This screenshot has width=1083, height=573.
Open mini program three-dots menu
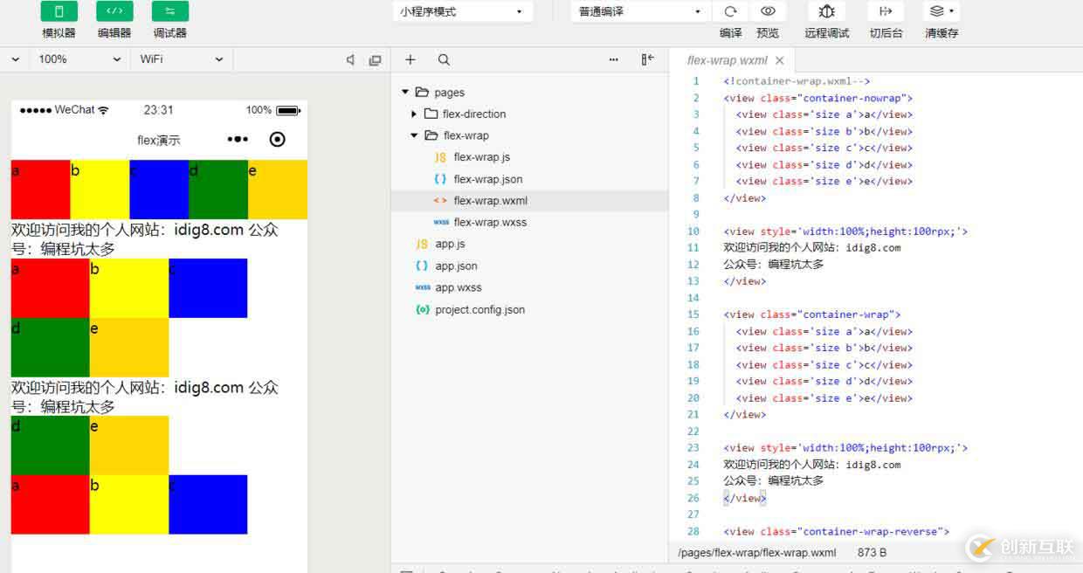pos(238,139)
